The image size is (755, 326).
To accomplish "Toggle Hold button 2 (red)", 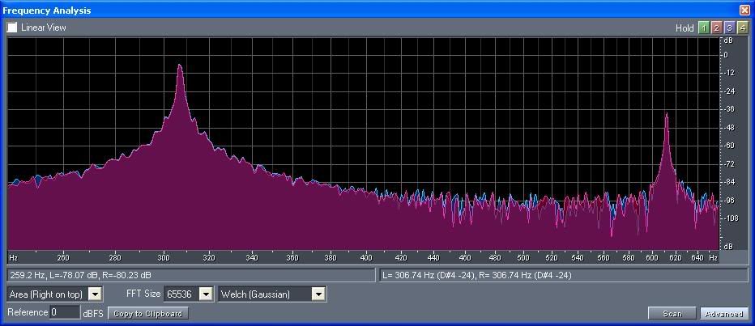I will click(716, 28).
